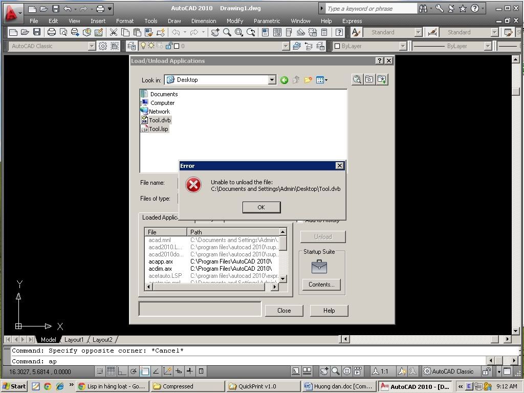Switch to the Layout1 tab
The height and width of the screenshot is (393, 524).
(74, 340)
